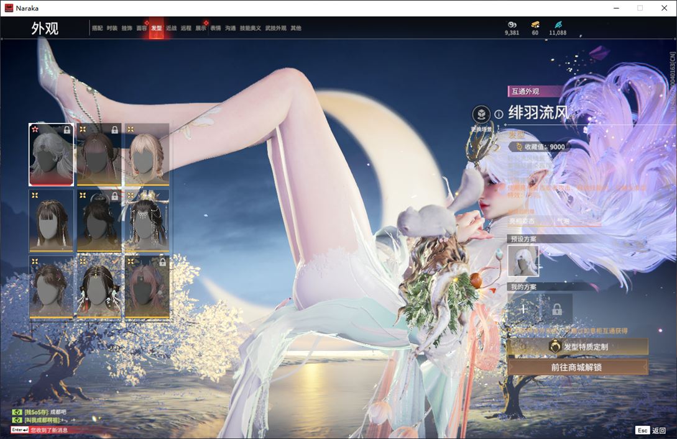Click the silver currency icon showing 9,381
The image size is (677, 439).
tap(512, 24)
